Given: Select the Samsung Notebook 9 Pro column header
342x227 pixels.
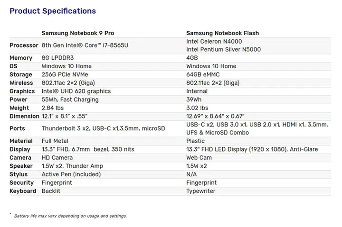Looking at the screenshot, I should coord(77,33).
